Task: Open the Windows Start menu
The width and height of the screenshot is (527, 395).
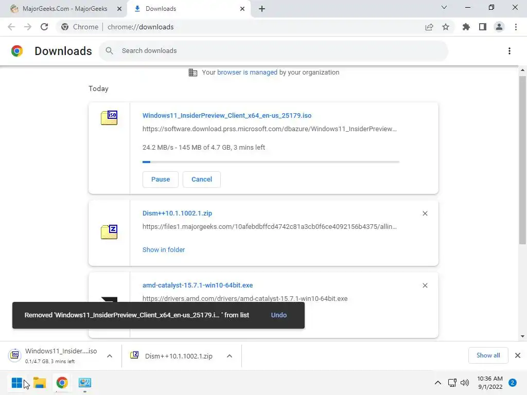Action: click(17, 383)
